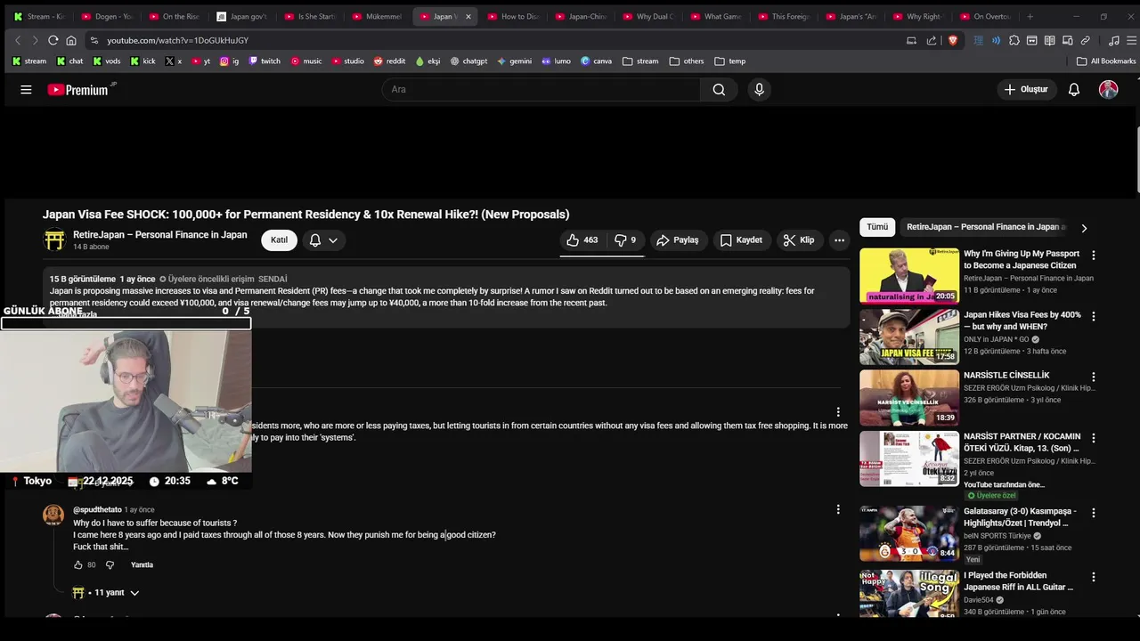Open the reading list book icon

(x=1050, y=40)
